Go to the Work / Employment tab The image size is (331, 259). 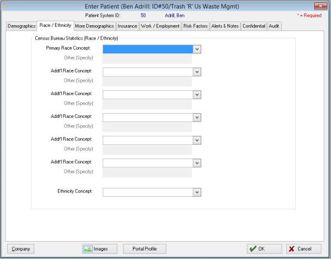click(x=160, y=26)
